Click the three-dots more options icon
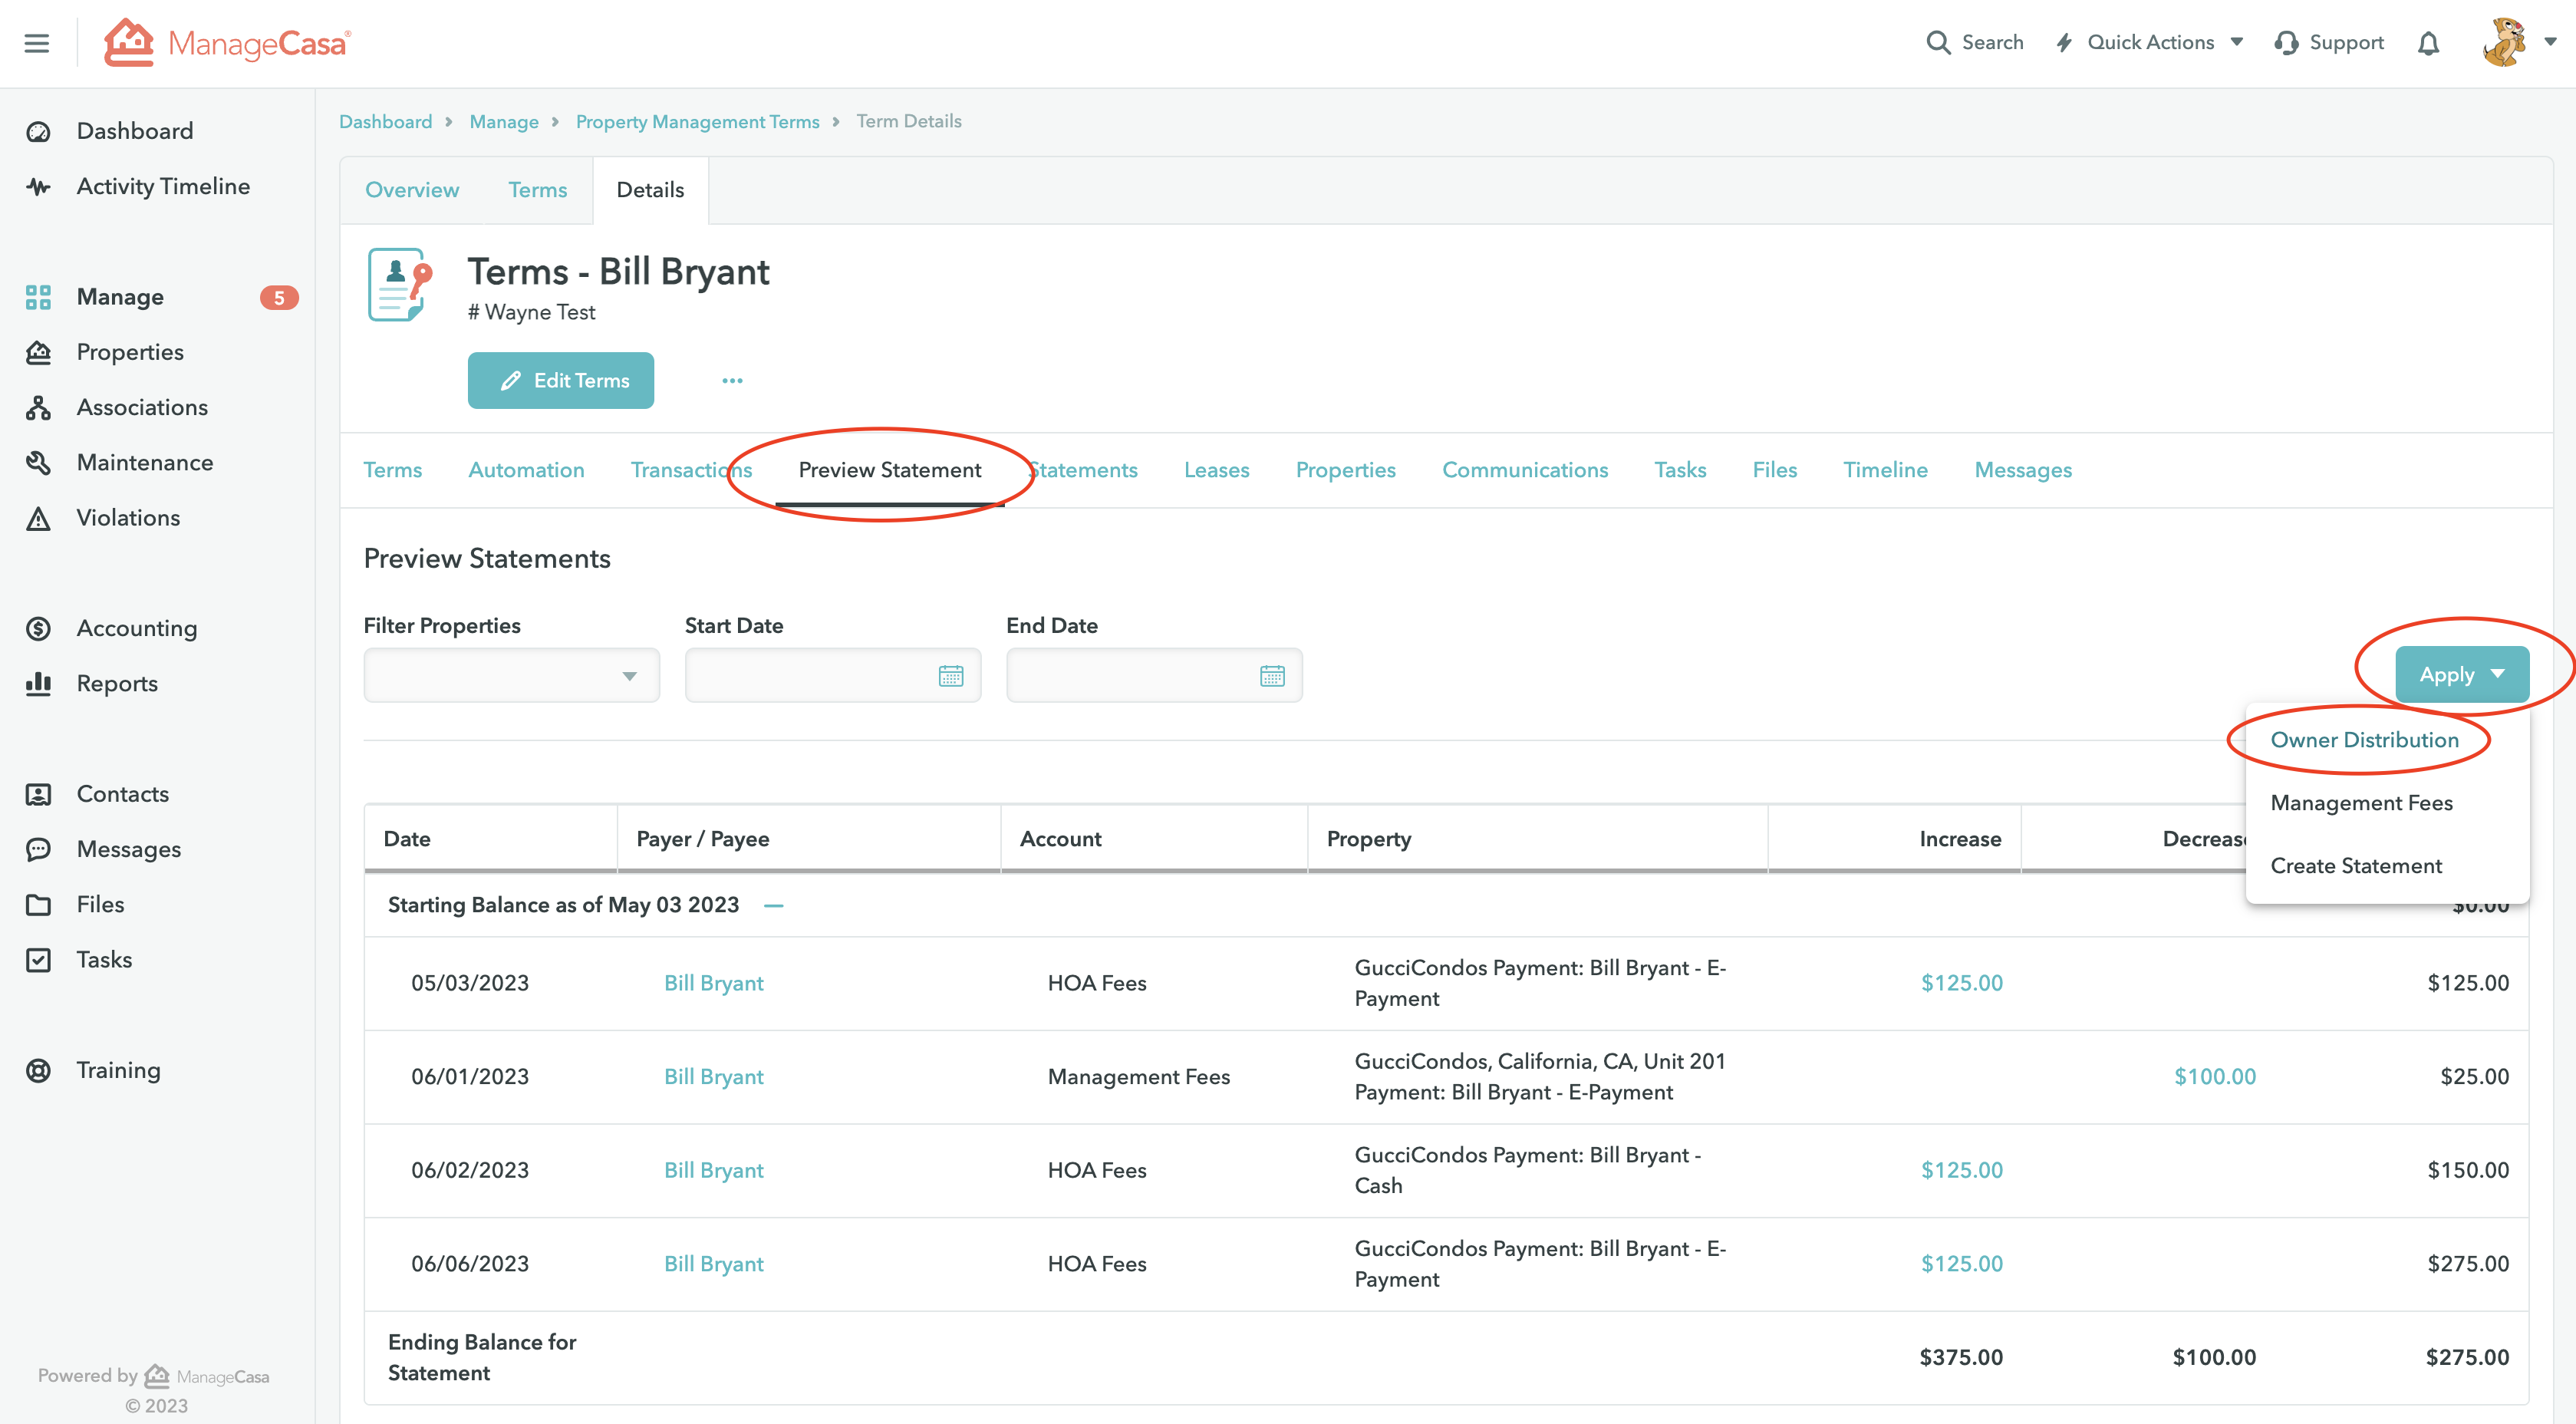The width and height of the screenshot is (2576, 1424). (x=732, y=380)
